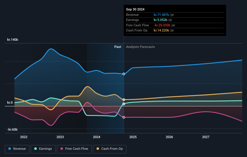The height and width of the screenshot is (157, 247).
Task: Select the Free Cash Flow data point marker
Action: pyautogui.click(x=124, y=117)
